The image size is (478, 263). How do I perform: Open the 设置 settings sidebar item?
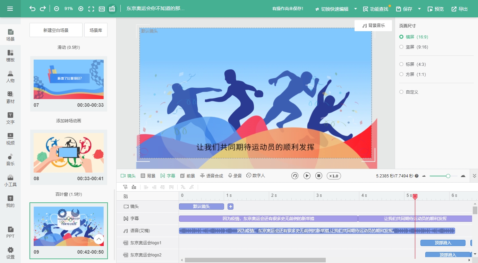click(x=10, y=253)
